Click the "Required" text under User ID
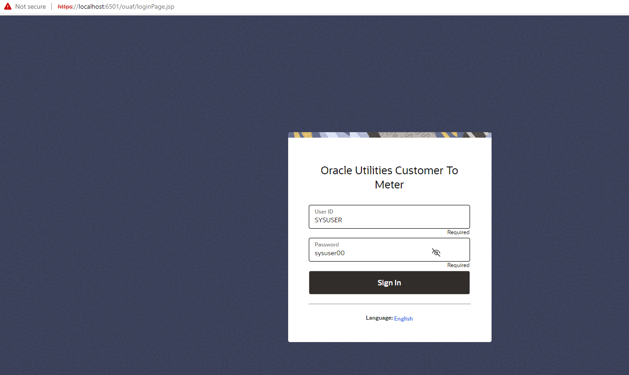The image size is (629, 375). (459, 232)
